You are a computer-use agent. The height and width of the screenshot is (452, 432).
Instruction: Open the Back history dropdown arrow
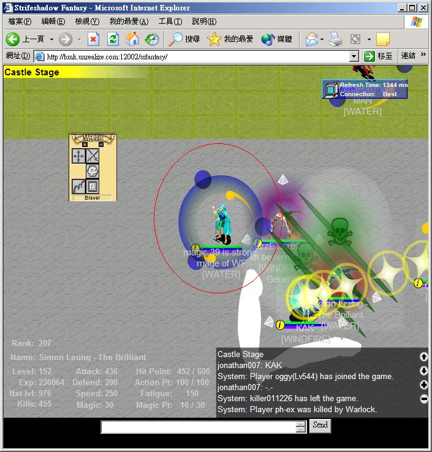click(51, 39)
